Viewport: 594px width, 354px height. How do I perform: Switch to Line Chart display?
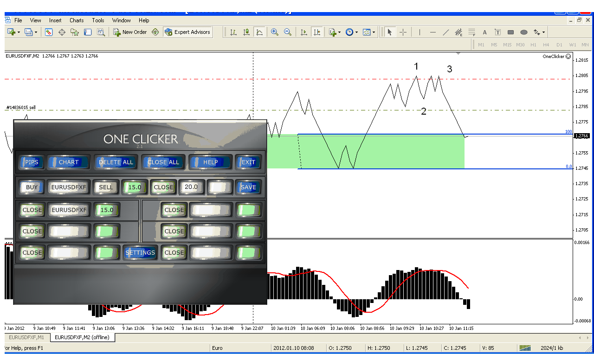click(x=259, y=32)
